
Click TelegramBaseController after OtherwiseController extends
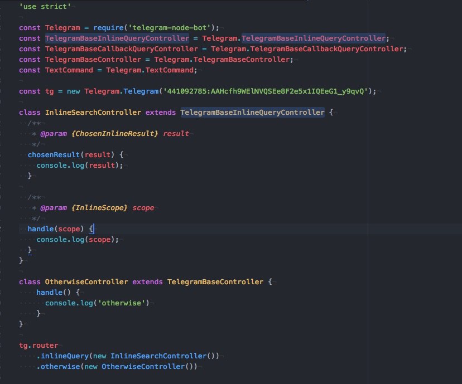(215, 282)
